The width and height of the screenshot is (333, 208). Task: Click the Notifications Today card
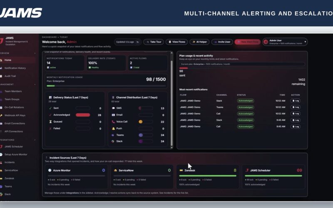[65, 63]
